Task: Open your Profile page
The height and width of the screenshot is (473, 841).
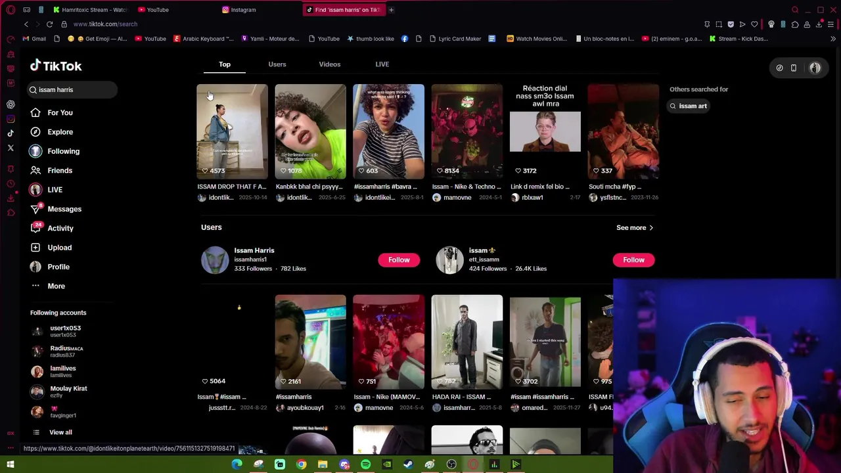Action: (x=50, y=267)
